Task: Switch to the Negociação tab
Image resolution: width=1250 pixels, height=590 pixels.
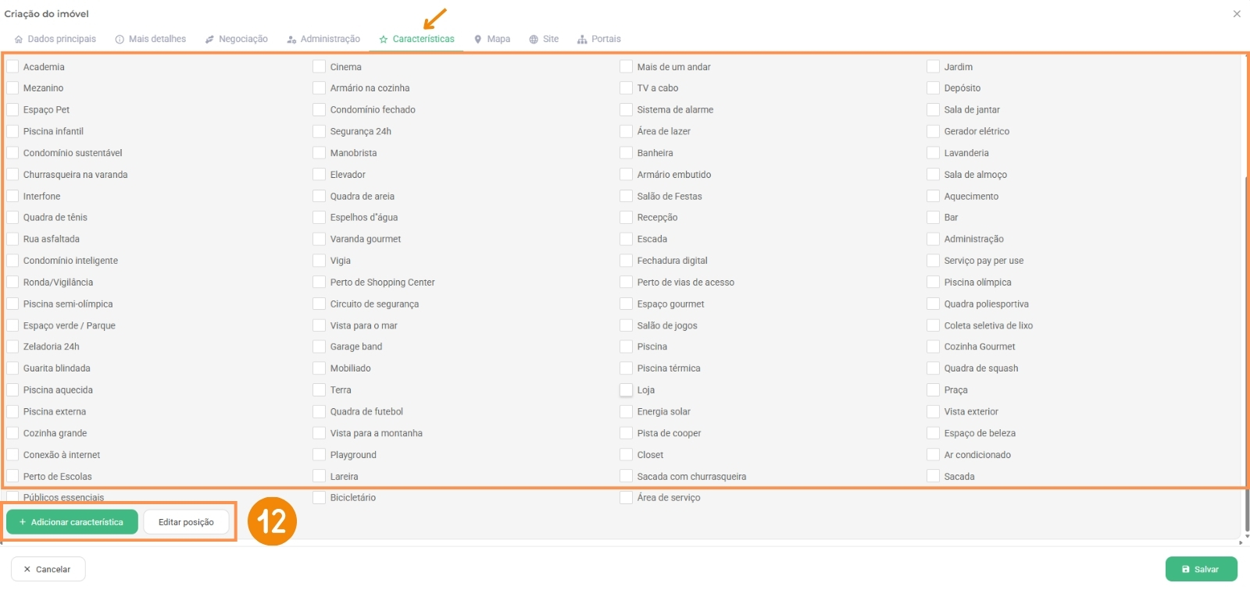Action: tap(243, 39)
